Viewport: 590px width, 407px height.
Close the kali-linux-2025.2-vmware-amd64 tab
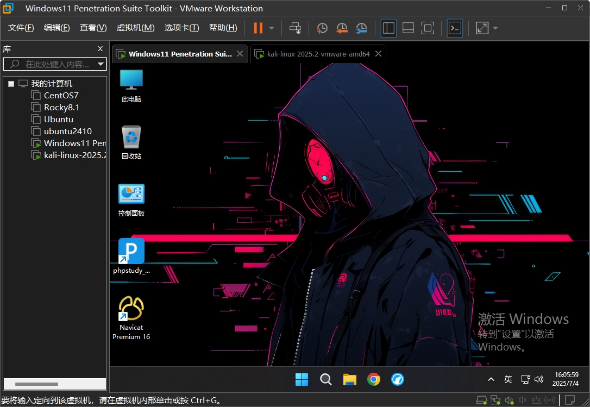379,54
